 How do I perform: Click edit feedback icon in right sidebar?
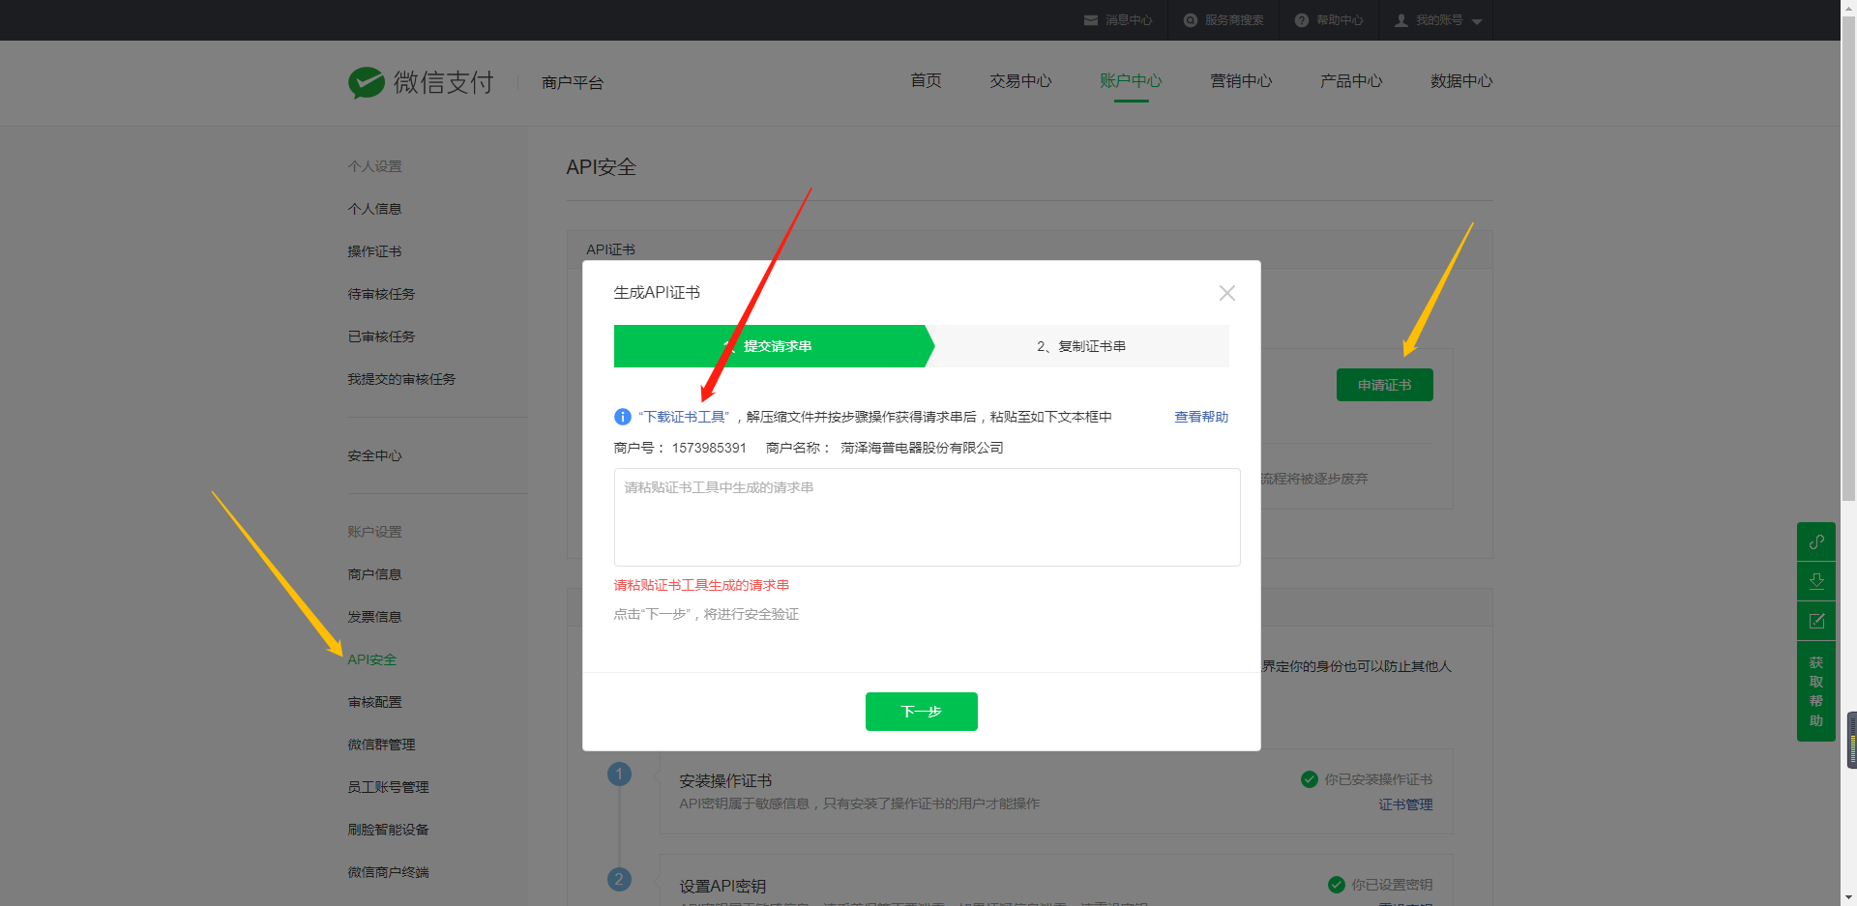(x=1816, y=621)
